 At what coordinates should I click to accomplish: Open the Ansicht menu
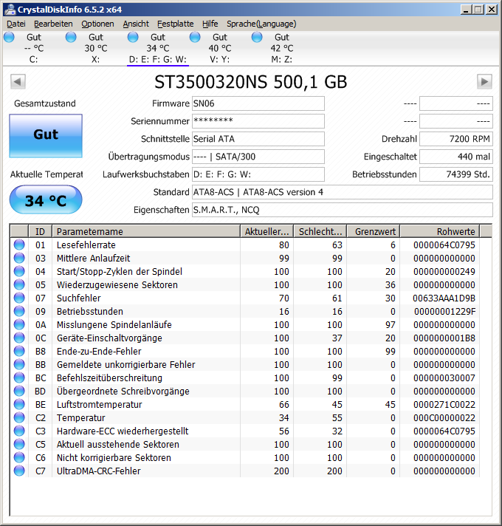[x=136, y=24]
